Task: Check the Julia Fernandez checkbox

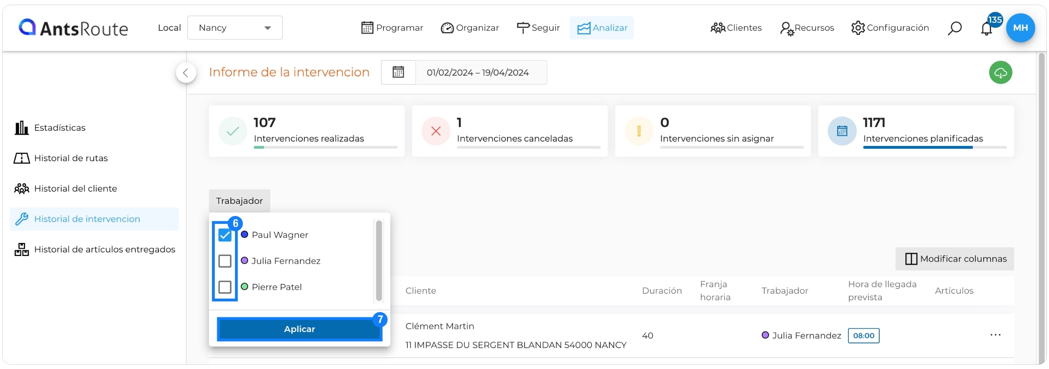Action: click(x=225, y=261)
